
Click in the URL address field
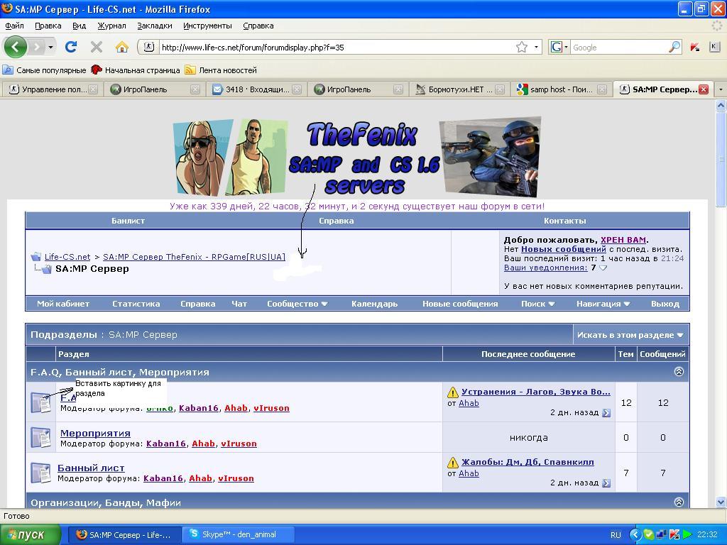(x=336, y=47)
